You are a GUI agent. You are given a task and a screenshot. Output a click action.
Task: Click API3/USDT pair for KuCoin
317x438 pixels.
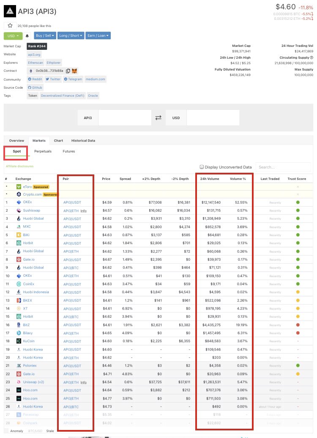[x=72, y=341]
